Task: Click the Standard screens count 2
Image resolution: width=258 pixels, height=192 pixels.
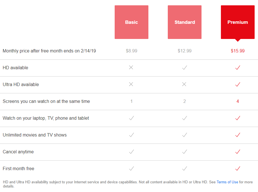Action: click(x=185, y=101)
